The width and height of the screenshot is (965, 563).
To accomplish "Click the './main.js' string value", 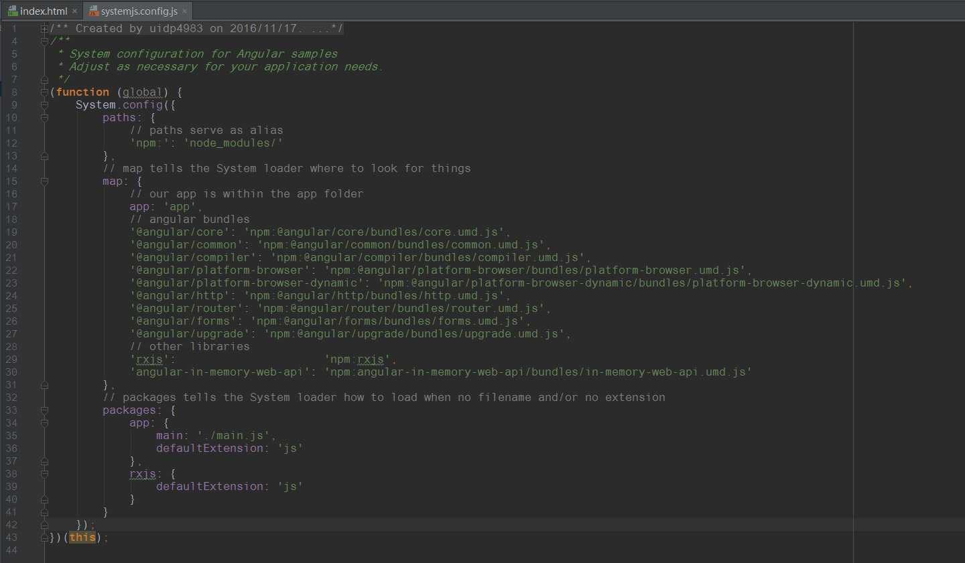I will [x=233, y=436].
